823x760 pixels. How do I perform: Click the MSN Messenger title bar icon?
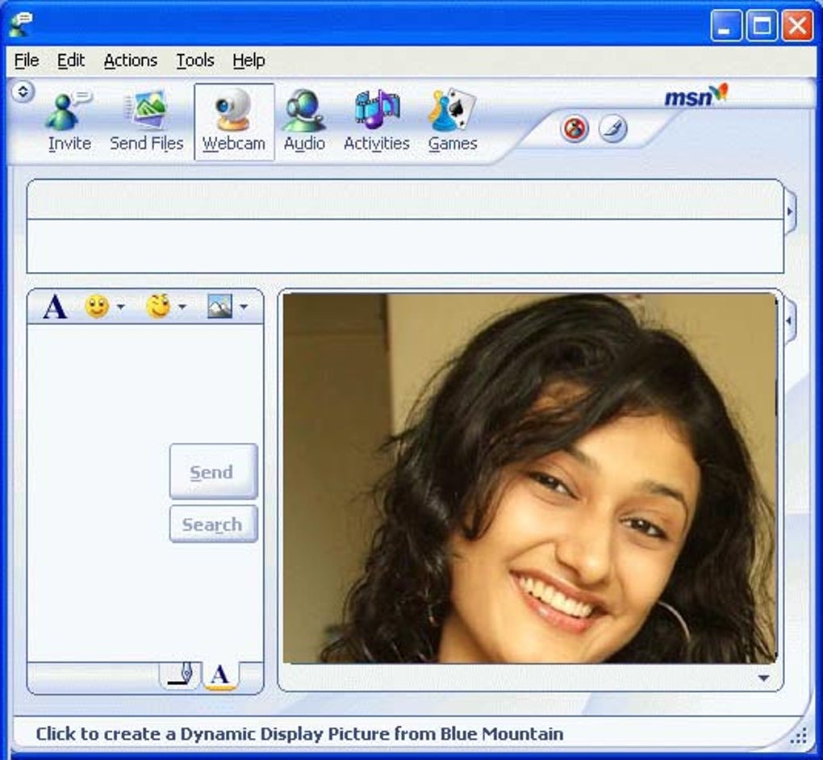pos(21,24)
